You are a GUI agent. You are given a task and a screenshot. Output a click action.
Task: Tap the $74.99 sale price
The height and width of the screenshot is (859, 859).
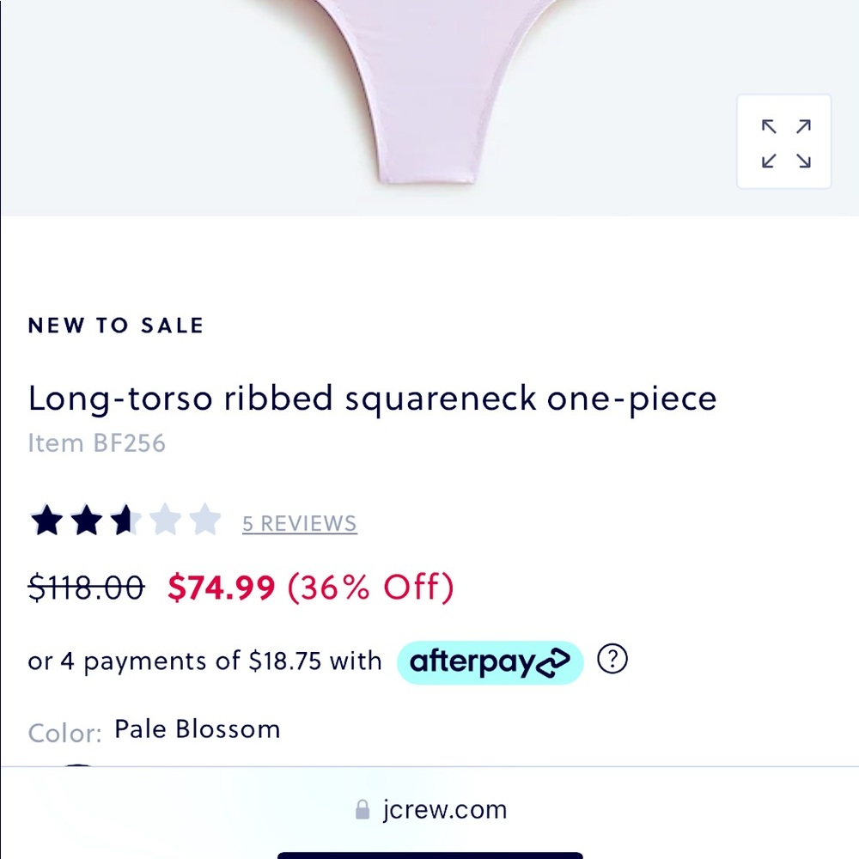point(222,588)
